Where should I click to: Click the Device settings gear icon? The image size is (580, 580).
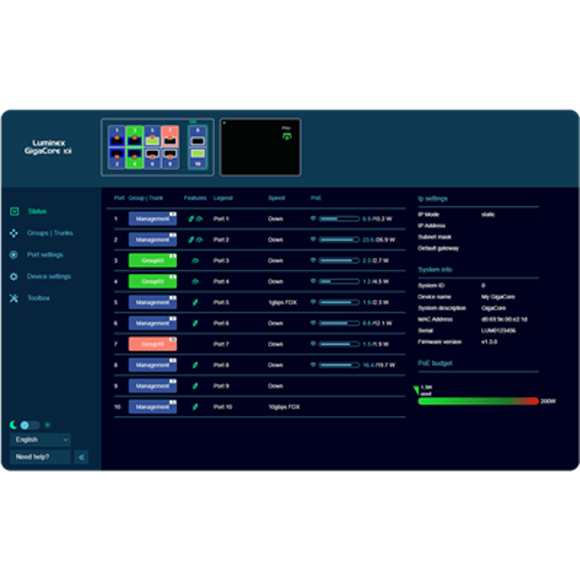(14, 276)
